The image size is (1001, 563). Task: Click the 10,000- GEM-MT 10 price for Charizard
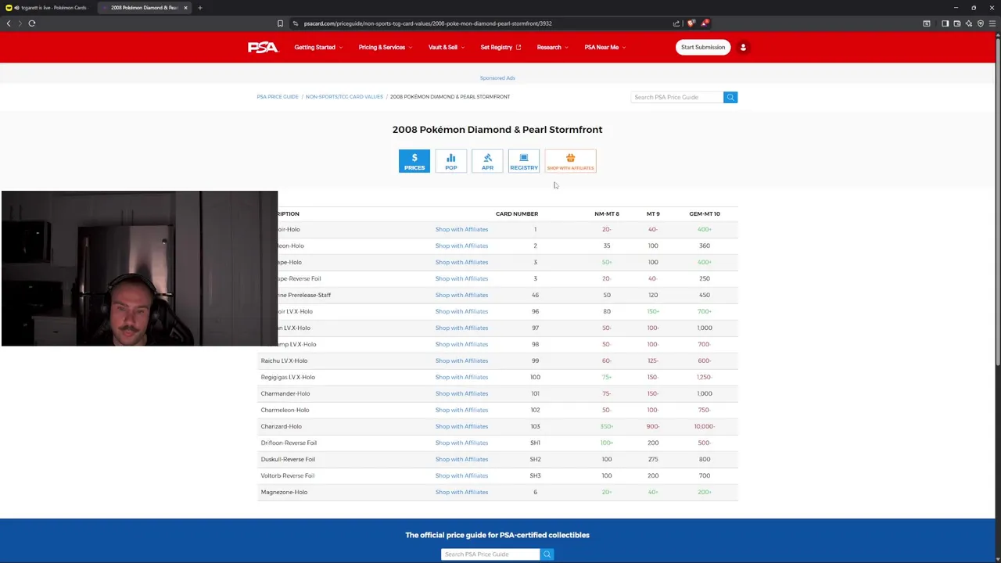tap(705, 426)
